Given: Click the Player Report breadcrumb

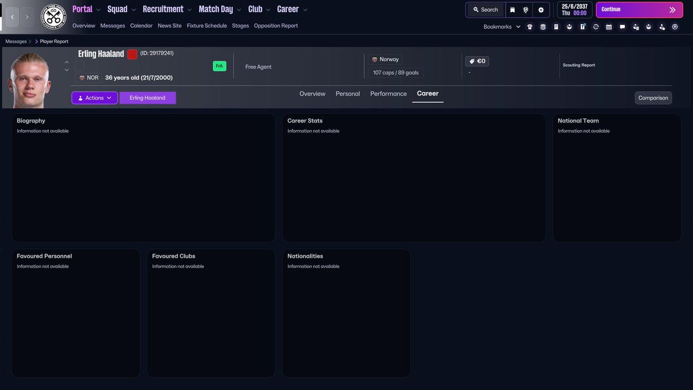Looking at the screenshot, I should coord(55,42).
